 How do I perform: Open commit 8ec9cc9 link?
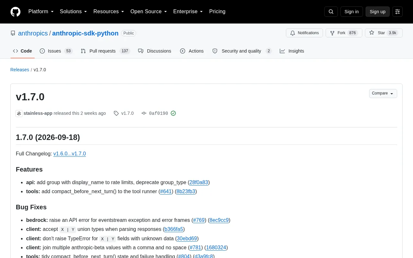tap(219, 220)
